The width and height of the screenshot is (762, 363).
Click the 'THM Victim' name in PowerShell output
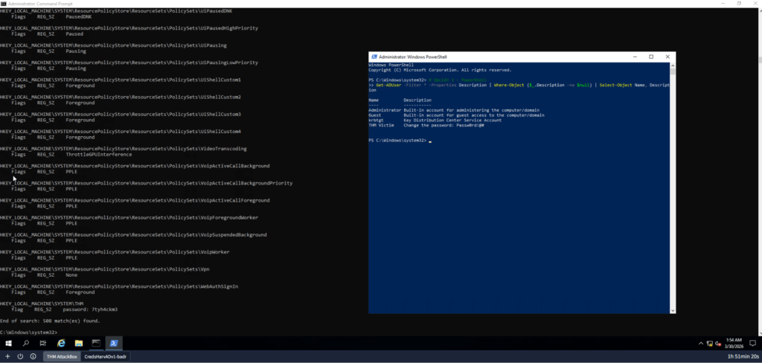[381, 126]
